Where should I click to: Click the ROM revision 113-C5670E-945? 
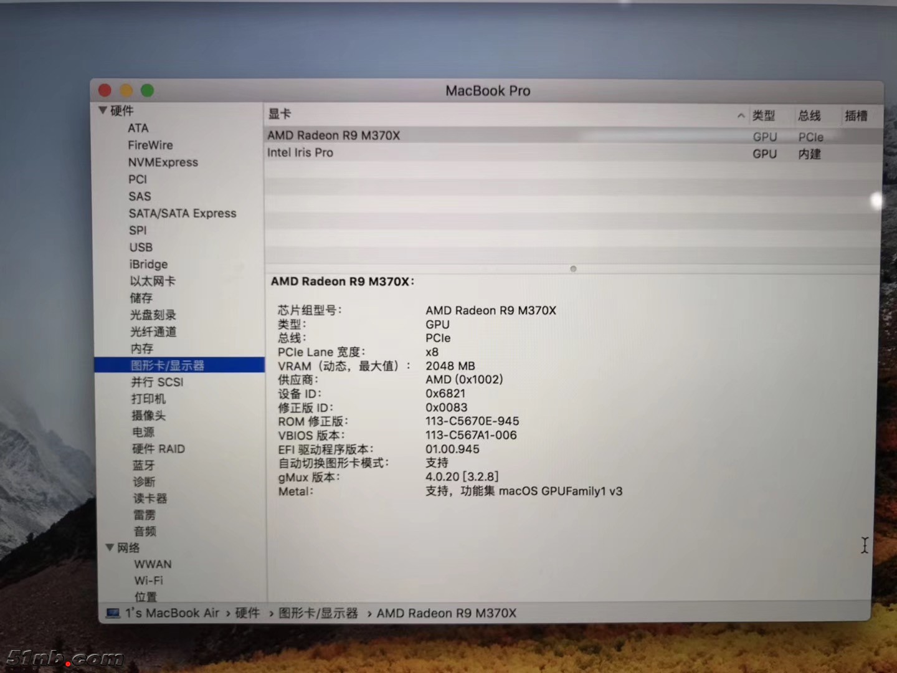point(472,421)
